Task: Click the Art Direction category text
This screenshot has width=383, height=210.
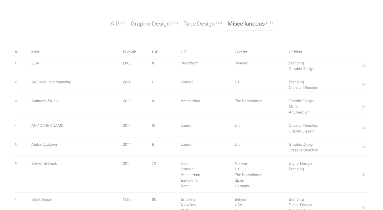Action: click(299, 112)
